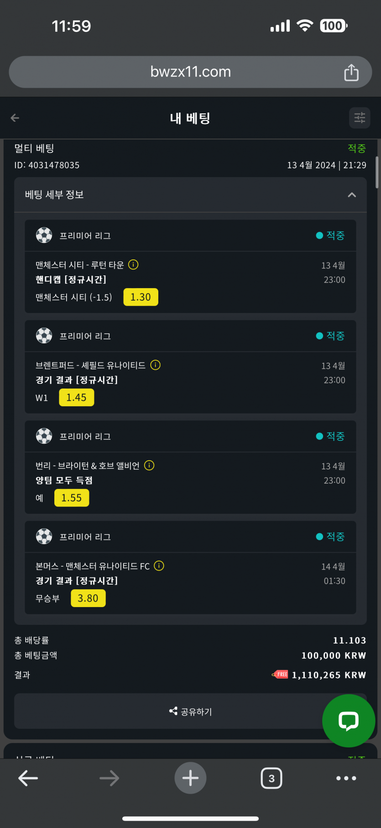Screen dimensions: 381x828
Task: Tap info icon next to 맨체스터 시티 - 루턴 타운
Action: (133, 264)
